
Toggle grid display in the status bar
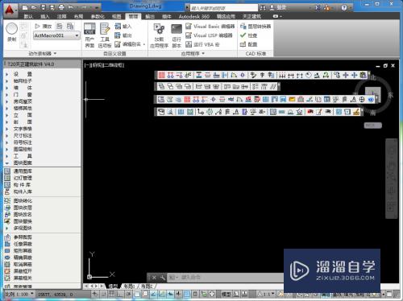(x=111, y=294)
